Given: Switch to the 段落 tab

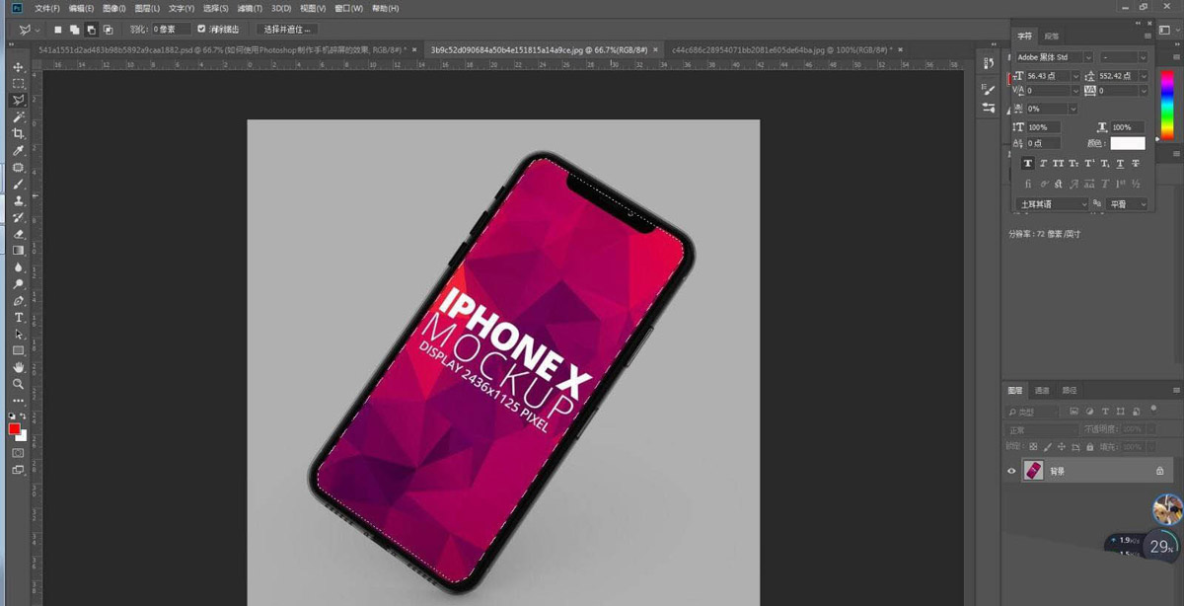Looking at the screenshot, I should click(1052, 36).
